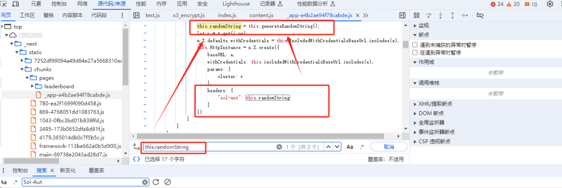Close the _app-e4b2ae94f78cabde.js tab

(x=357, y=16)
